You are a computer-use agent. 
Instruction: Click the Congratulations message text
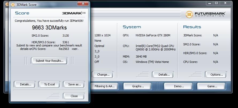tap(49, 21)
